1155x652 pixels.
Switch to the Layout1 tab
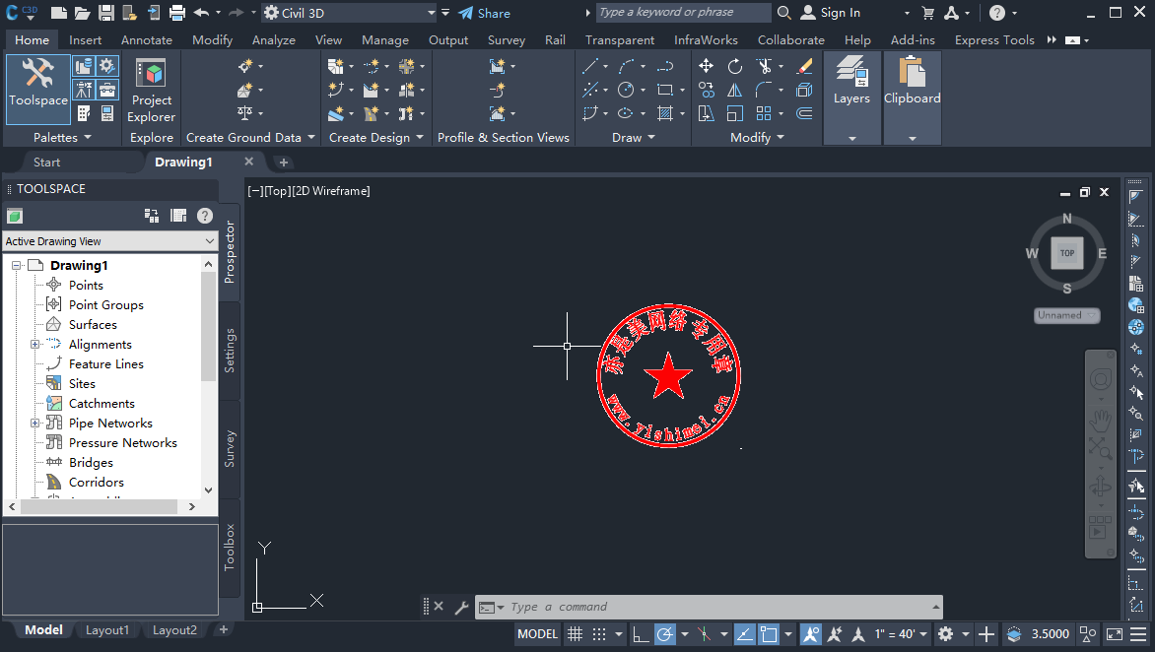[x=106, y=630]
